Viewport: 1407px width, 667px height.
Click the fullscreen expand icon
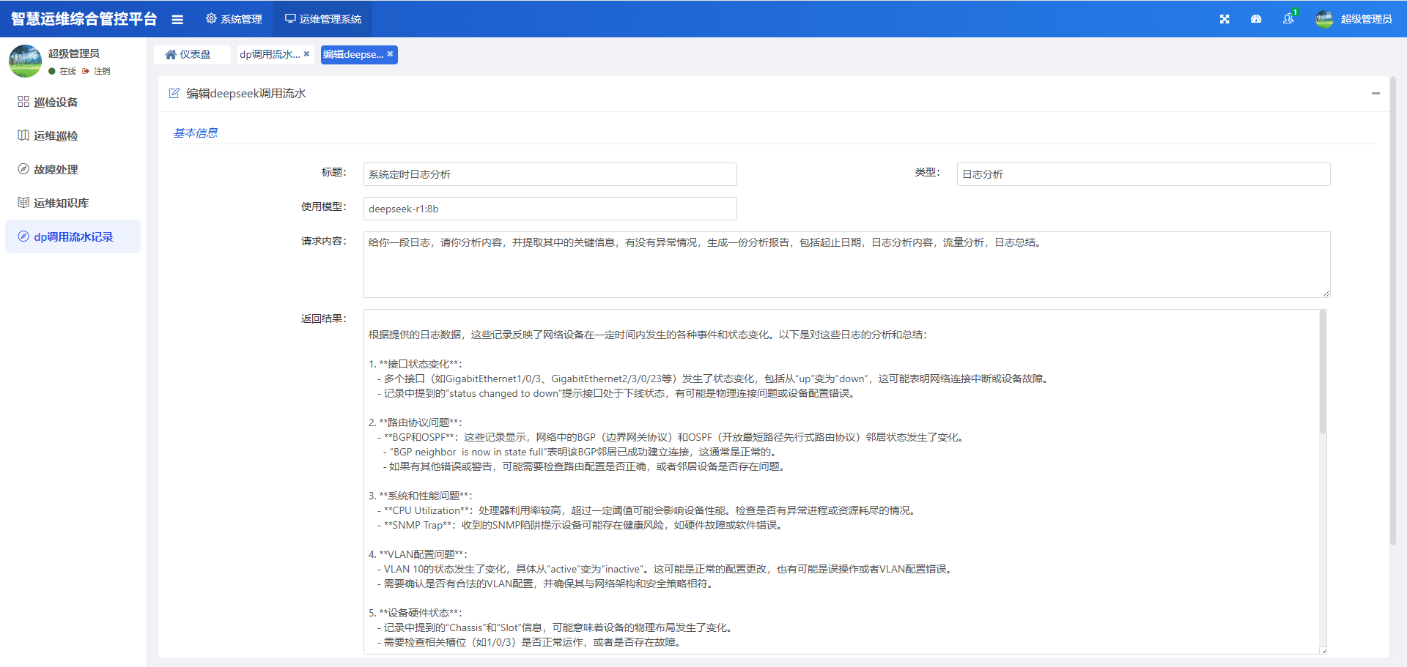1225,19
